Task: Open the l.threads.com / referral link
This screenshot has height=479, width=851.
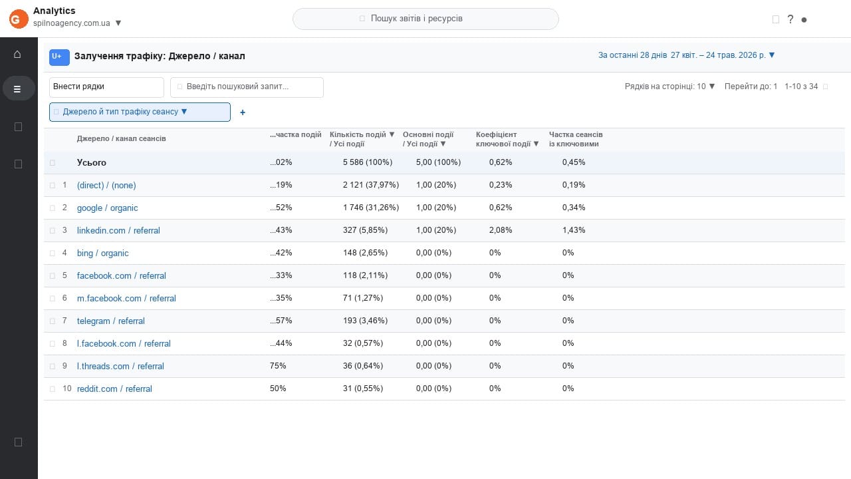Action: [x=120, y=366]
